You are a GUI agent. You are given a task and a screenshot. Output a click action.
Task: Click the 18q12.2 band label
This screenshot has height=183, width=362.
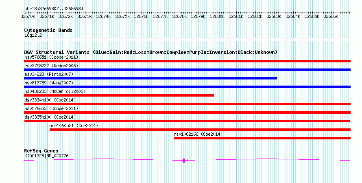(33, 35)
